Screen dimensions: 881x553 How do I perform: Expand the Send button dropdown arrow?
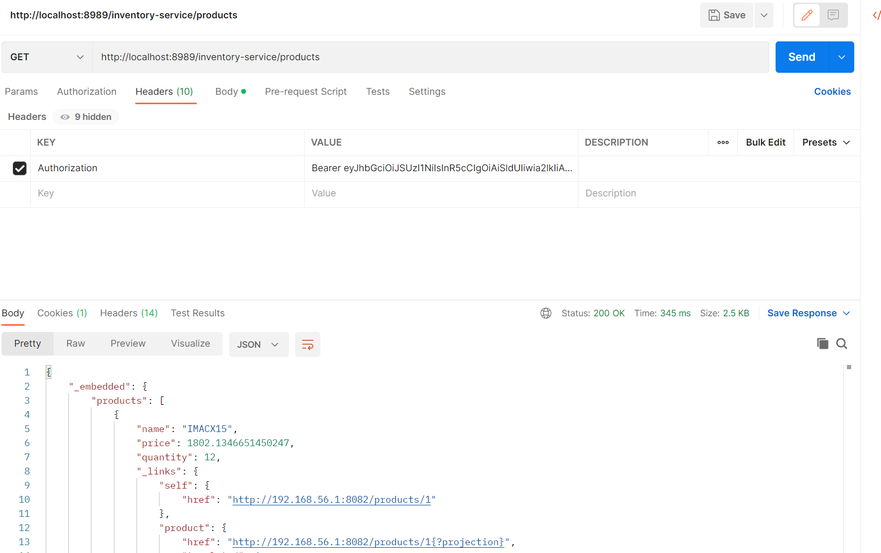(842, 57)
